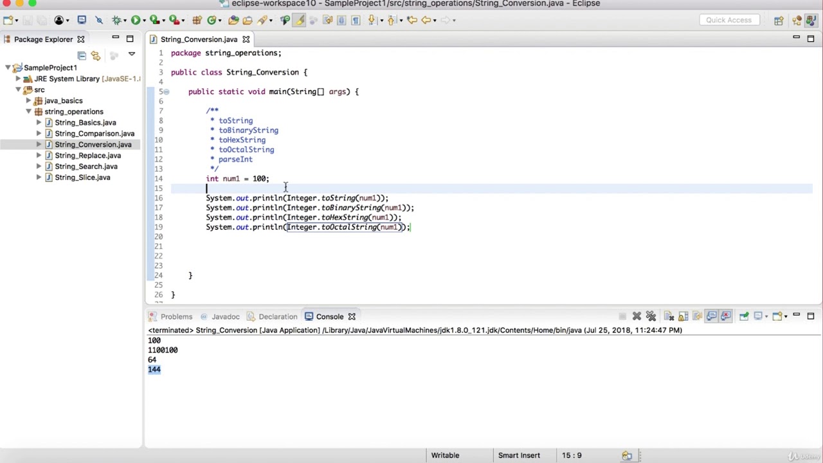Collapse All in Package Explorer
This screenshot has height=463, width=823.
click(82, 55)
